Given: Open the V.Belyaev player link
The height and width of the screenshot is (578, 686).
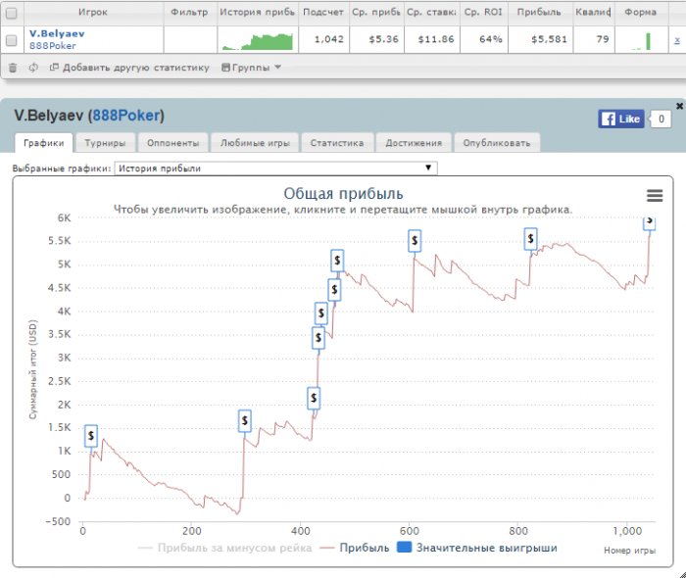Looking at the screenshot, I should 57,33.
